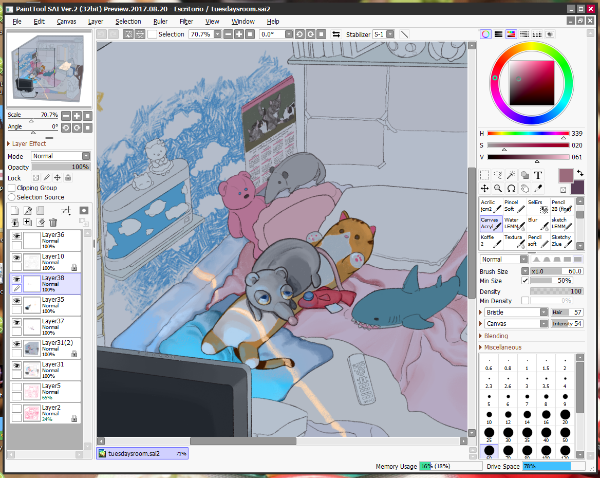The height and width of the screenshot is (478, 600).
Task: Select the Hand pan tool
Action: coord(524,188)
